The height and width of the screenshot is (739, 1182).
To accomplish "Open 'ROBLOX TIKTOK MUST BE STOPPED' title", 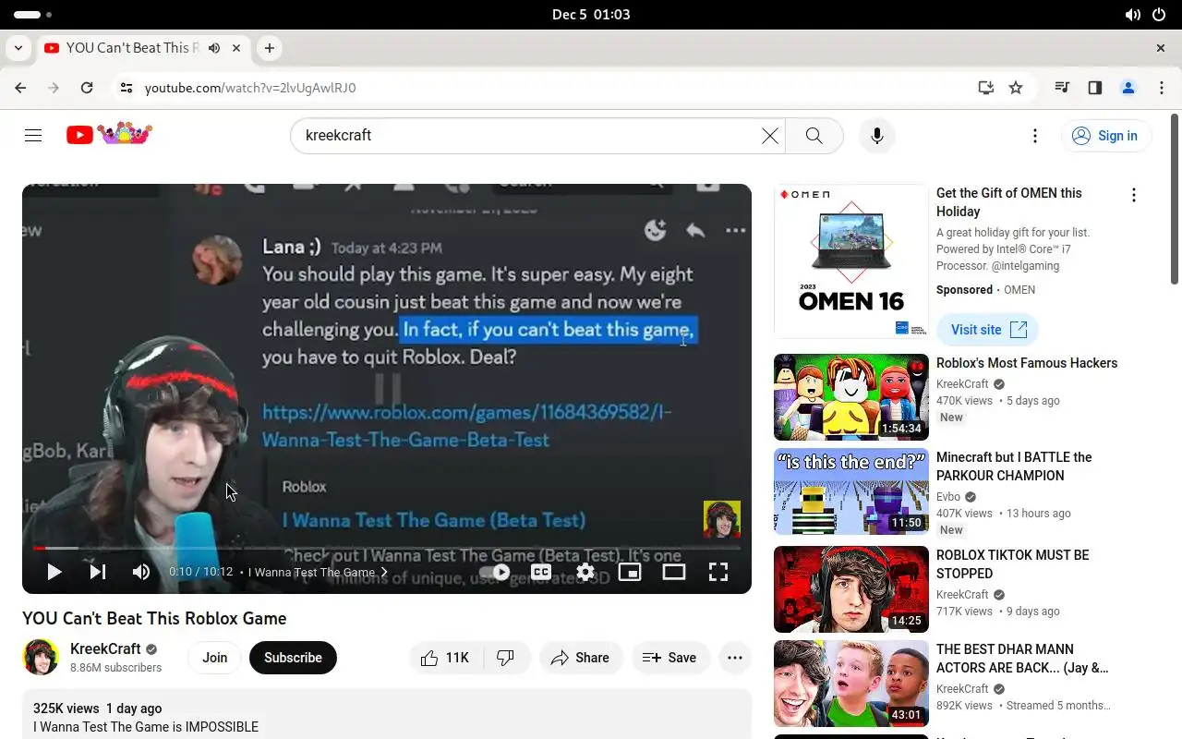I will pos(1012,564).
